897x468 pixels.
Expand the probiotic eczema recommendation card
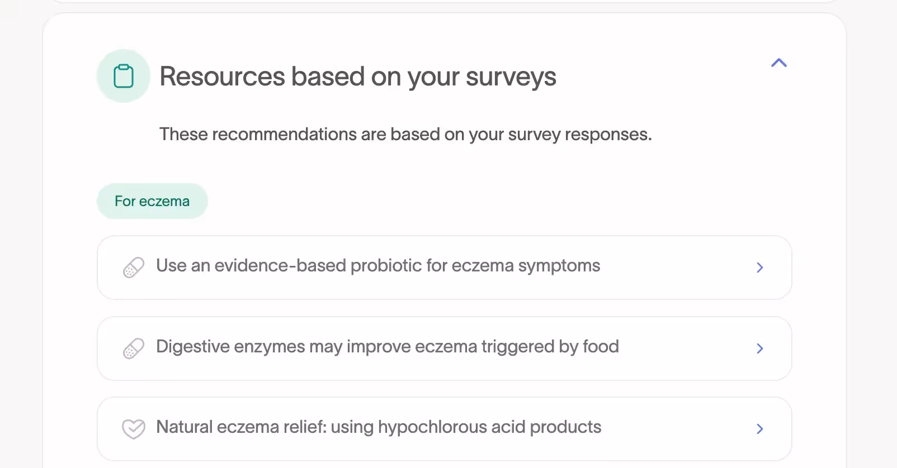[x=445, y=268]
